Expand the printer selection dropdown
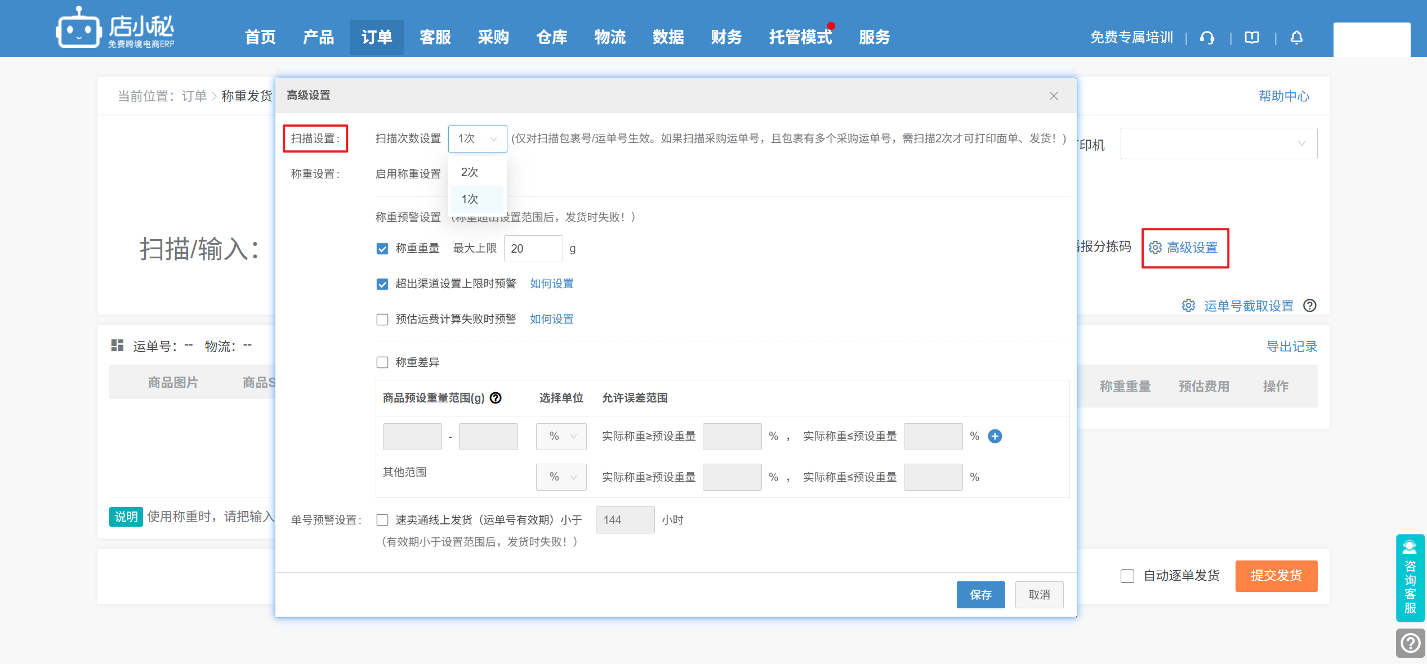Image resolution: width=1427 pixels, height=664 pixels. click(x=1218, y=143)
